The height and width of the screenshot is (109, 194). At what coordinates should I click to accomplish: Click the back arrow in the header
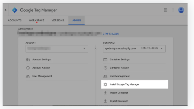click(x=6, y=10)
